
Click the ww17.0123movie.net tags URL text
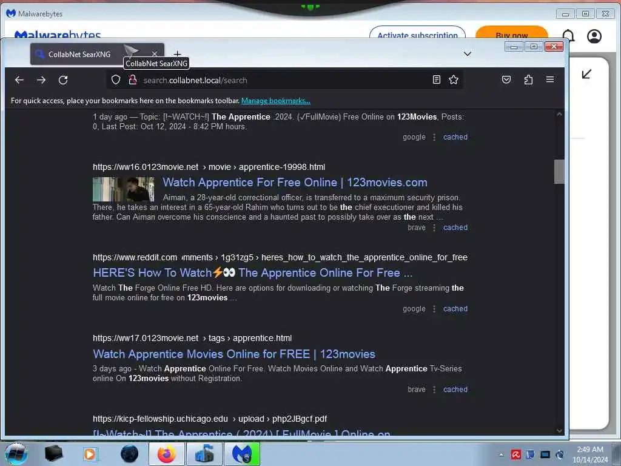192,339
